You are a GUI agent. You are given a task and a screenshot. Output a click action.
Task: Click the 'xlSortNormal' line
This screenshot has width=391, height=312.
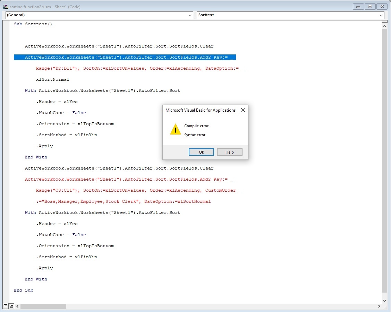point(52,79)
